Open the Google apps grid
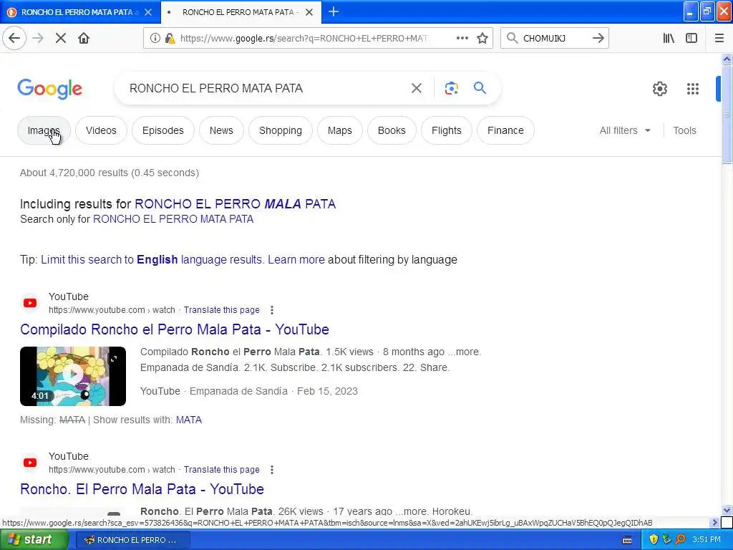Image resolution: width=733 pixels, height=550 pixels. click(693, 88)
